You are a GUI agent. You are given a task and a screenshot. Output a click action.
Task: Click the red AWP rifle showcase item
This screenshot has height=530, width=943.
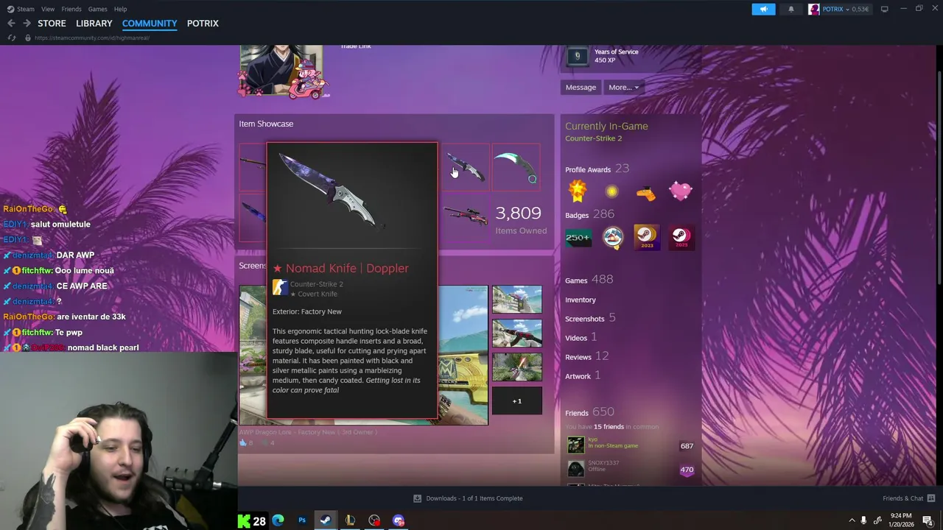coord(465,217)
